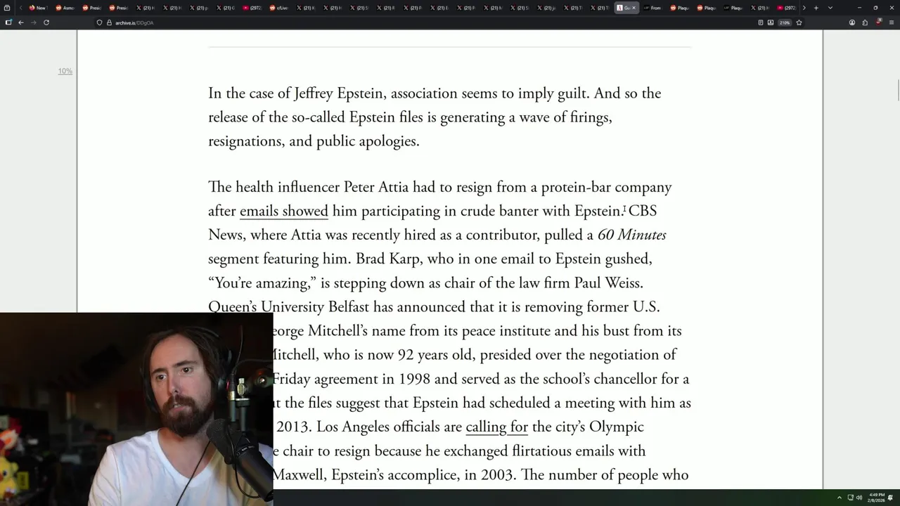The image size is (900, 506).
Task: Open Firefox View from the tab bar
Action: coord(7,8)
